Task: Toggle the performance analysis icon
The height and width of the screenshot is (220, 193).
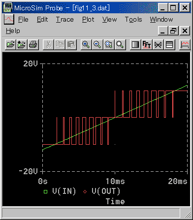Action: [x=158, y=44]
